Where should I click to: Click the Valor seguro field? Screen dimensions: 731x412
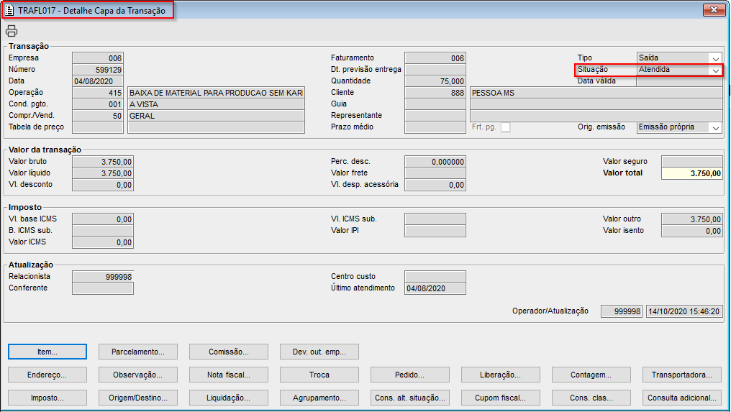point(692,162)
